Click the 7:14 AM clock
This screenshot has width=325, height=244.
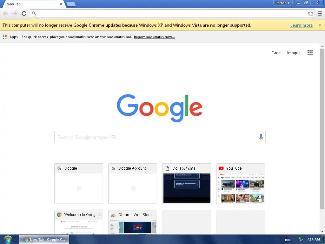[x=313, y=239]
